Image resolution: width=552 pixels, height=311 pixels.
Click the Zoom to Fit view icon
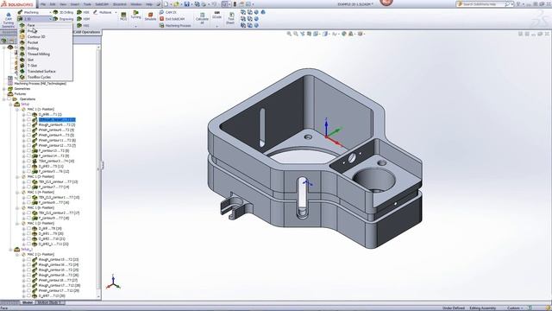[x=289, y=34]
